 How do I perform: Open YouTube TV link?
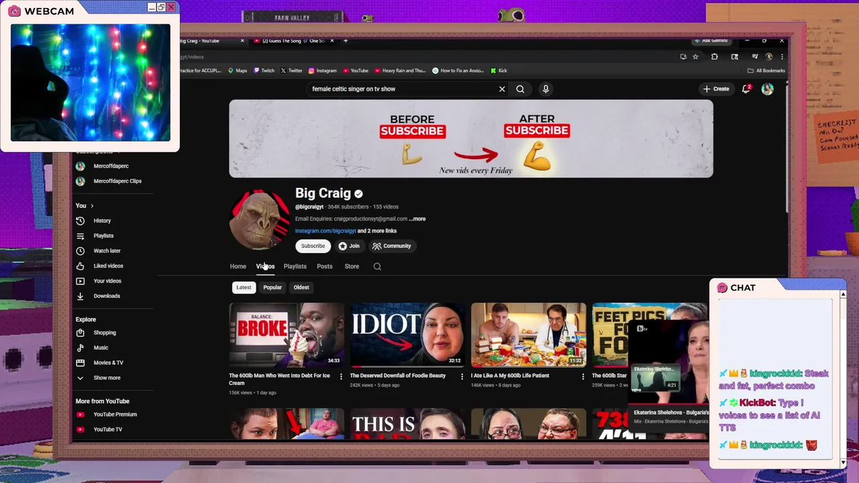(107, 429)
